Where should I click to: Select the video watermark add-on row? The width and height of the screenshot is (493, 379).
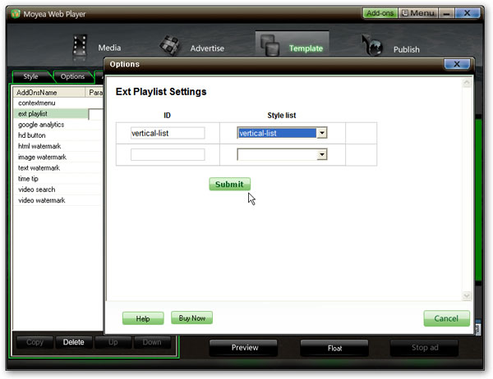tap(58, 200)
